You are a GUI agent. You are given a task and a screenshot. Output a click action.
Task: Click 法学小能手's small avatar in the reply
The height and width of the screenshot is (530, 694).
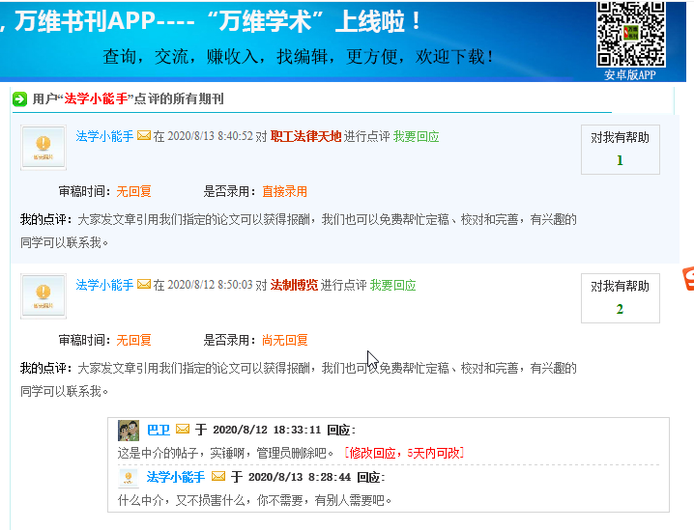[x=129, y=478]
